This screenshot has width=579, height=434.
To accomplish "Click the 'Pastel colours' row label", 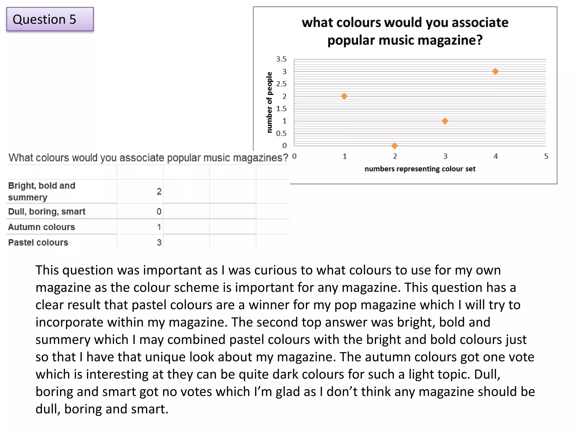I will (38, 242).
